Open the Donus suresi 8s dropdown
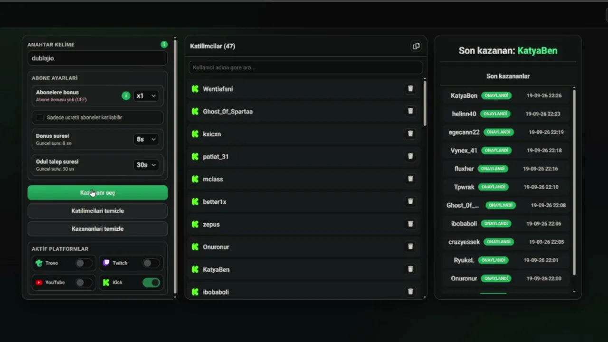The image size is (608, 342). click(146, 139)
